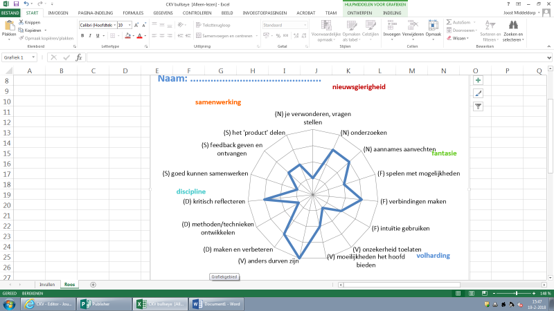Open Internet Explorer CKV Editor in taskbar
The height and width of the screenshot is (311, 554).
coord(48,304)
